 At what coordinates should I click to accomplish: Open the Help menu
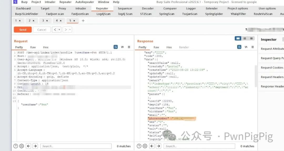click(116, 2)
